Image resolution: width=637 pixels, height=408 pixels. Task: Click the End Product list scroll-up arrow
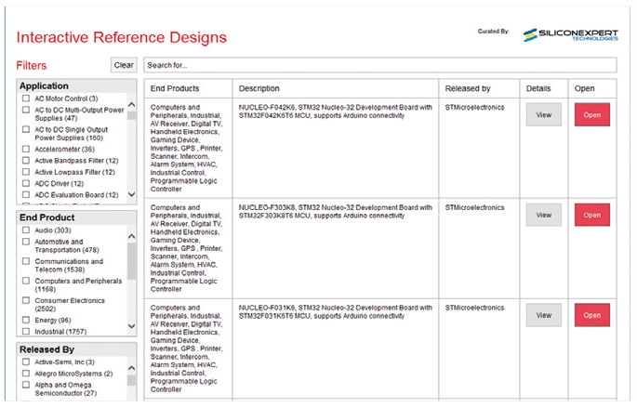coord(132,236)
